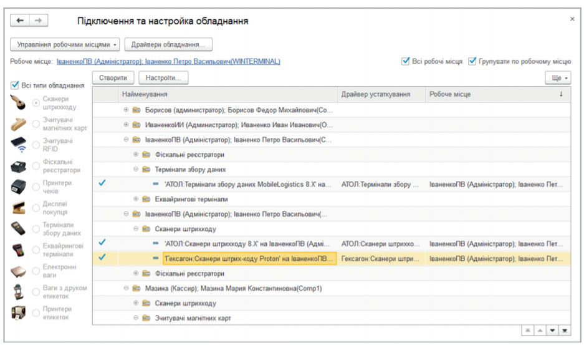584x345 pixels.
Task: Click the Найменування column header
Action: point(227,94)
